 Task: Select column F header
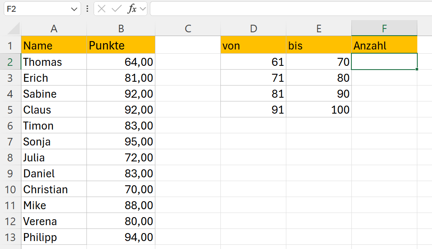pyautogui.click(x=384, y=29)
